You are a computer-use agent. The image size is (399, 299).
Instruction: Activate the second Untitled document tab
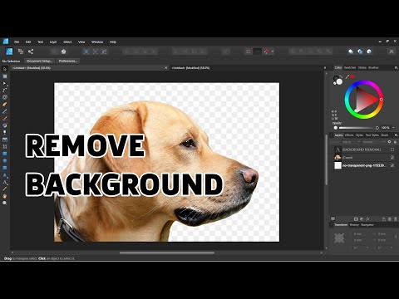tap(190, 67)
